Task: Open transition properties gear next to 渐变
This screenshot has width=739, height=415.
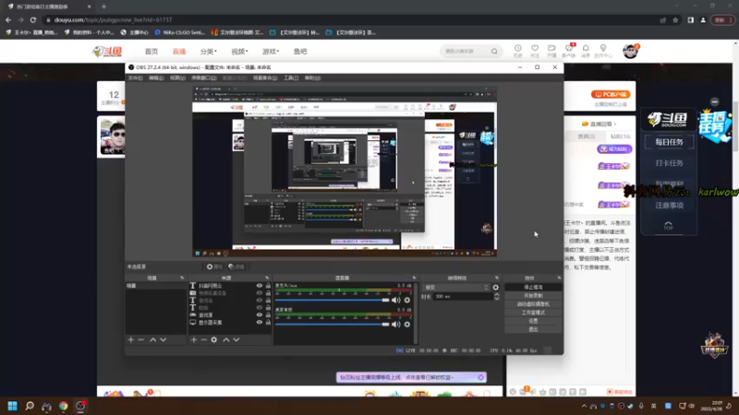Action: click(x=496, y=288)
